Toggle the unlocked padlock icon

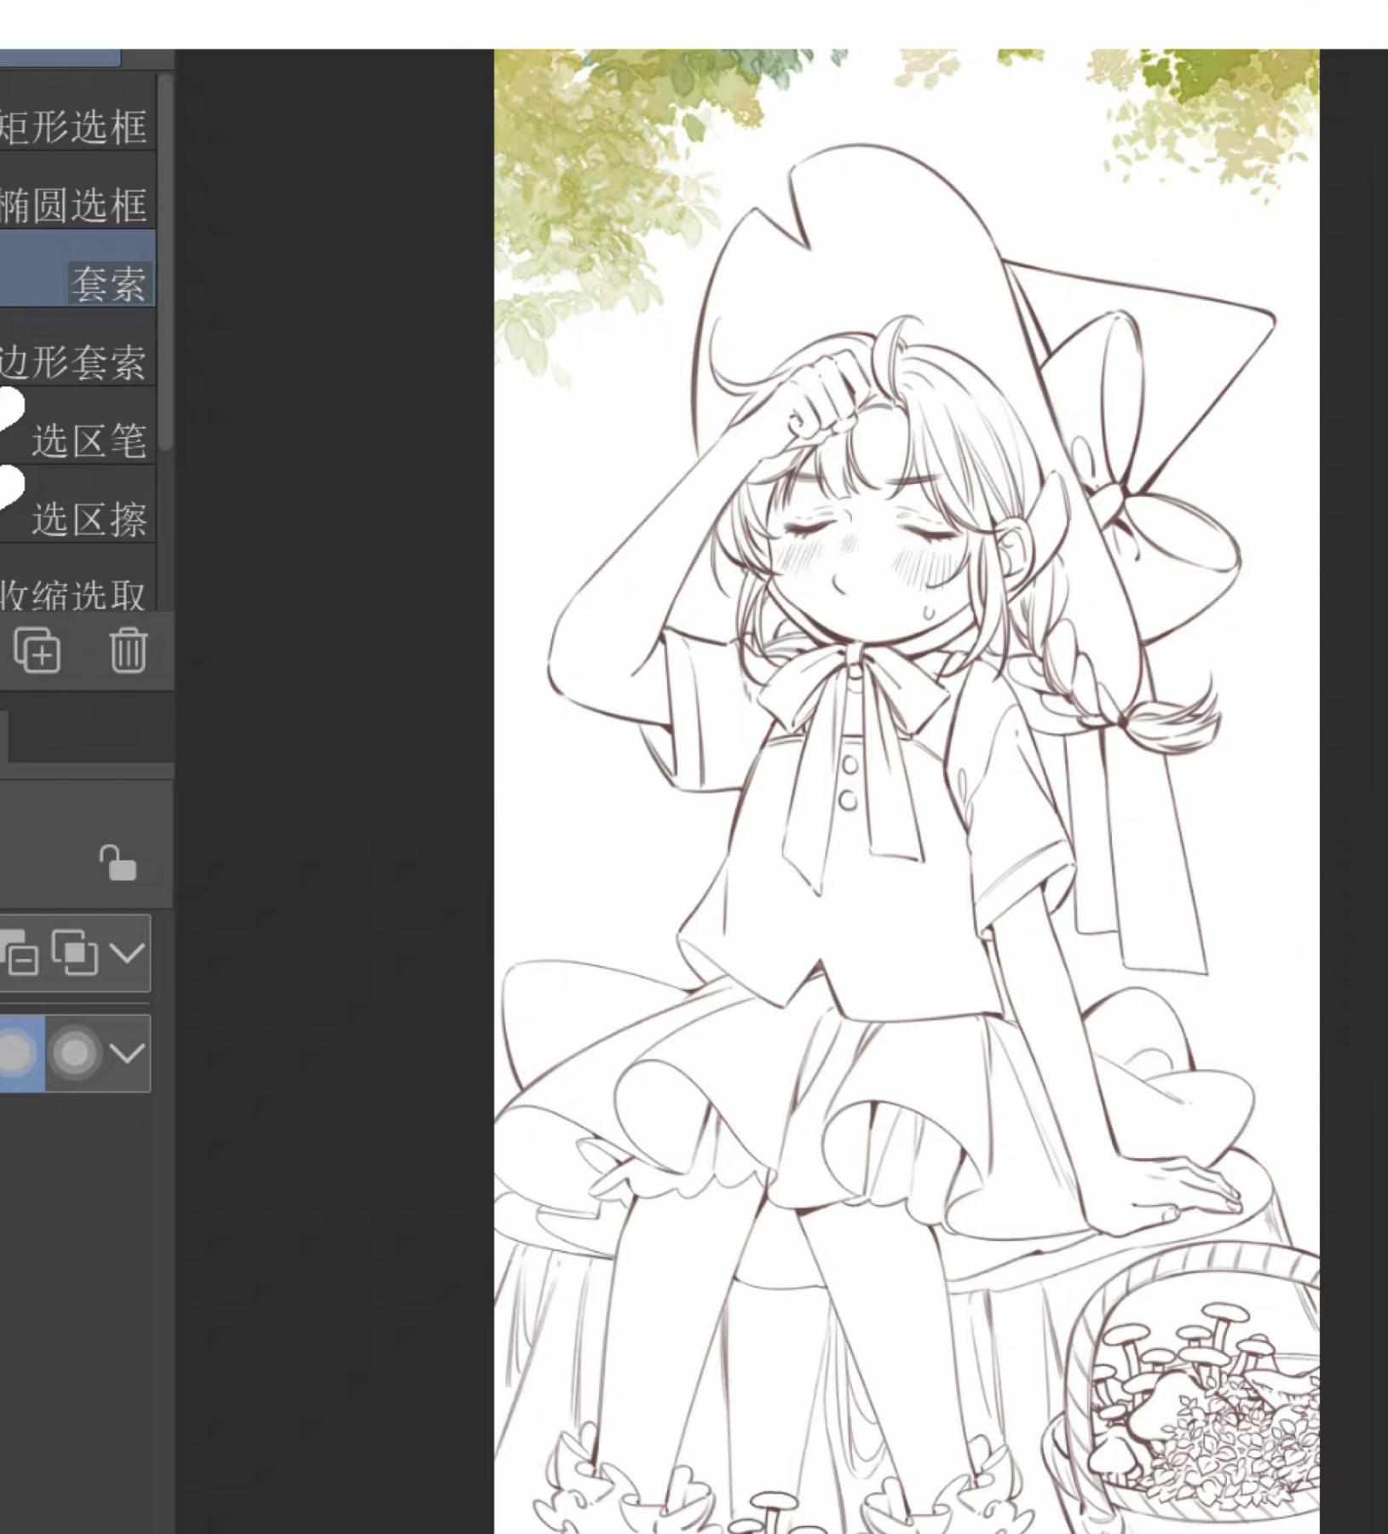tap(118, 862)
